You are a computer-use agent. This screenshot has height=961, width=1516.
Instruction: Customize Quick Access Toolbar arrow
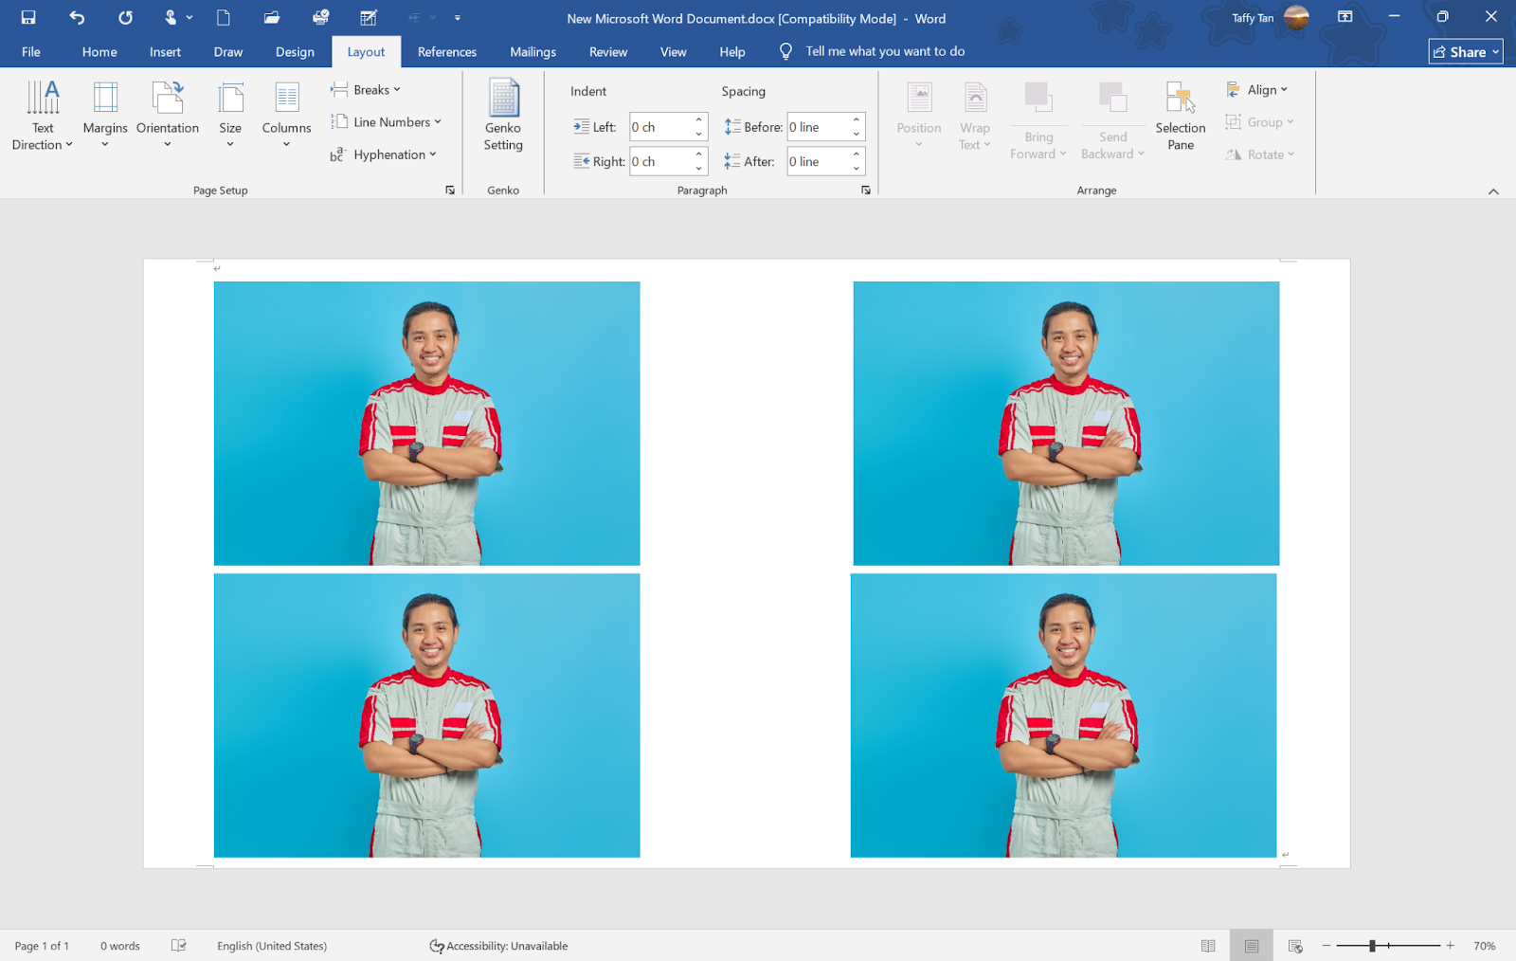(x=458, y=17)
